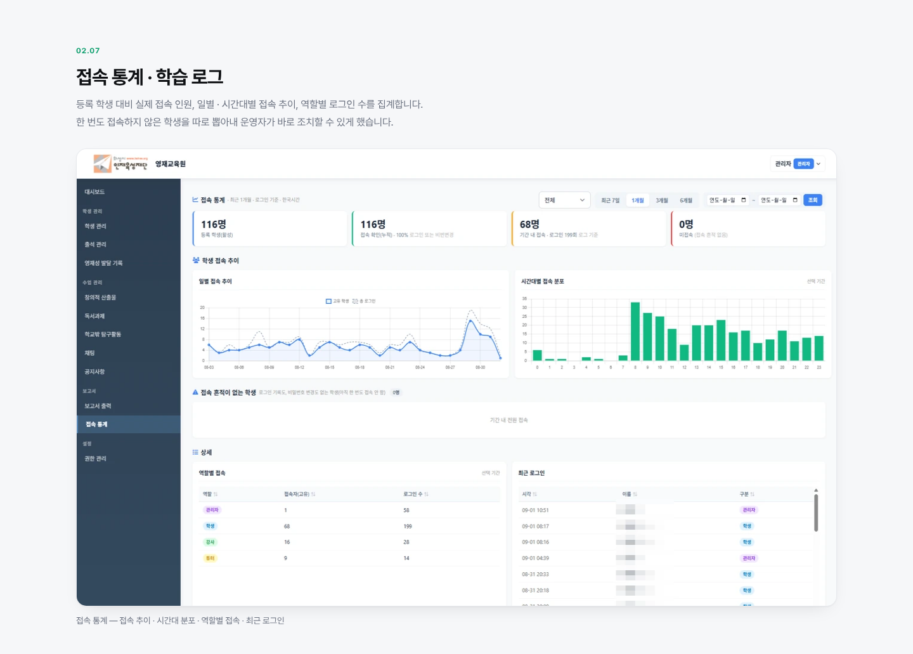913x654 pixels.
Task: Click the 기간 내 전원 접속 message
Action: tap(509, 420)
